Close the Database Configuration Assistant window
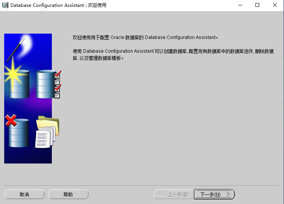 274,5
